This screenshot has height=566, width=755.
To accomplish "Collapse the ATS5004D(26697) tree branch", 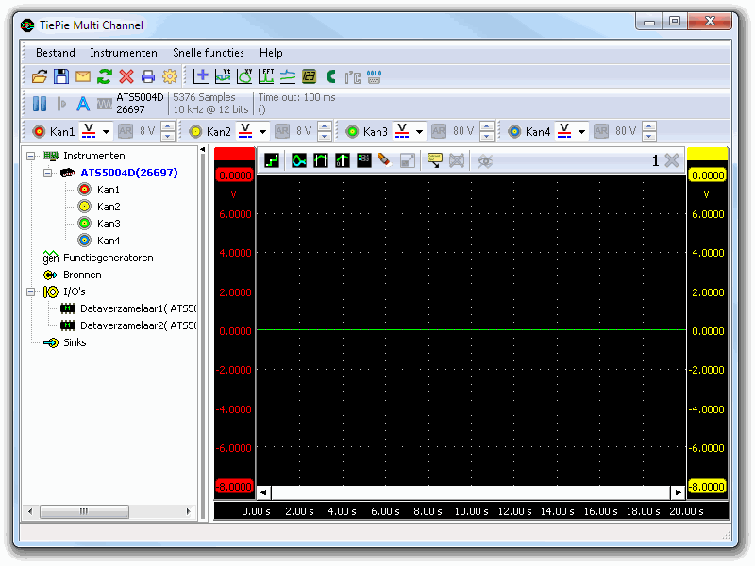I will pyautogui.click(x=47, y=173).
